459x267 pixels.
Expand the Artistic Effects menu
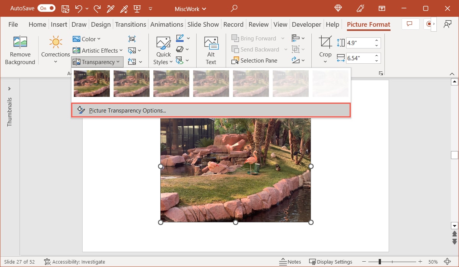point(97,50)
